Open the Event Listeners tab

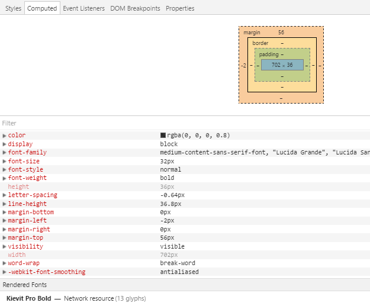click(x=83, y=8)
